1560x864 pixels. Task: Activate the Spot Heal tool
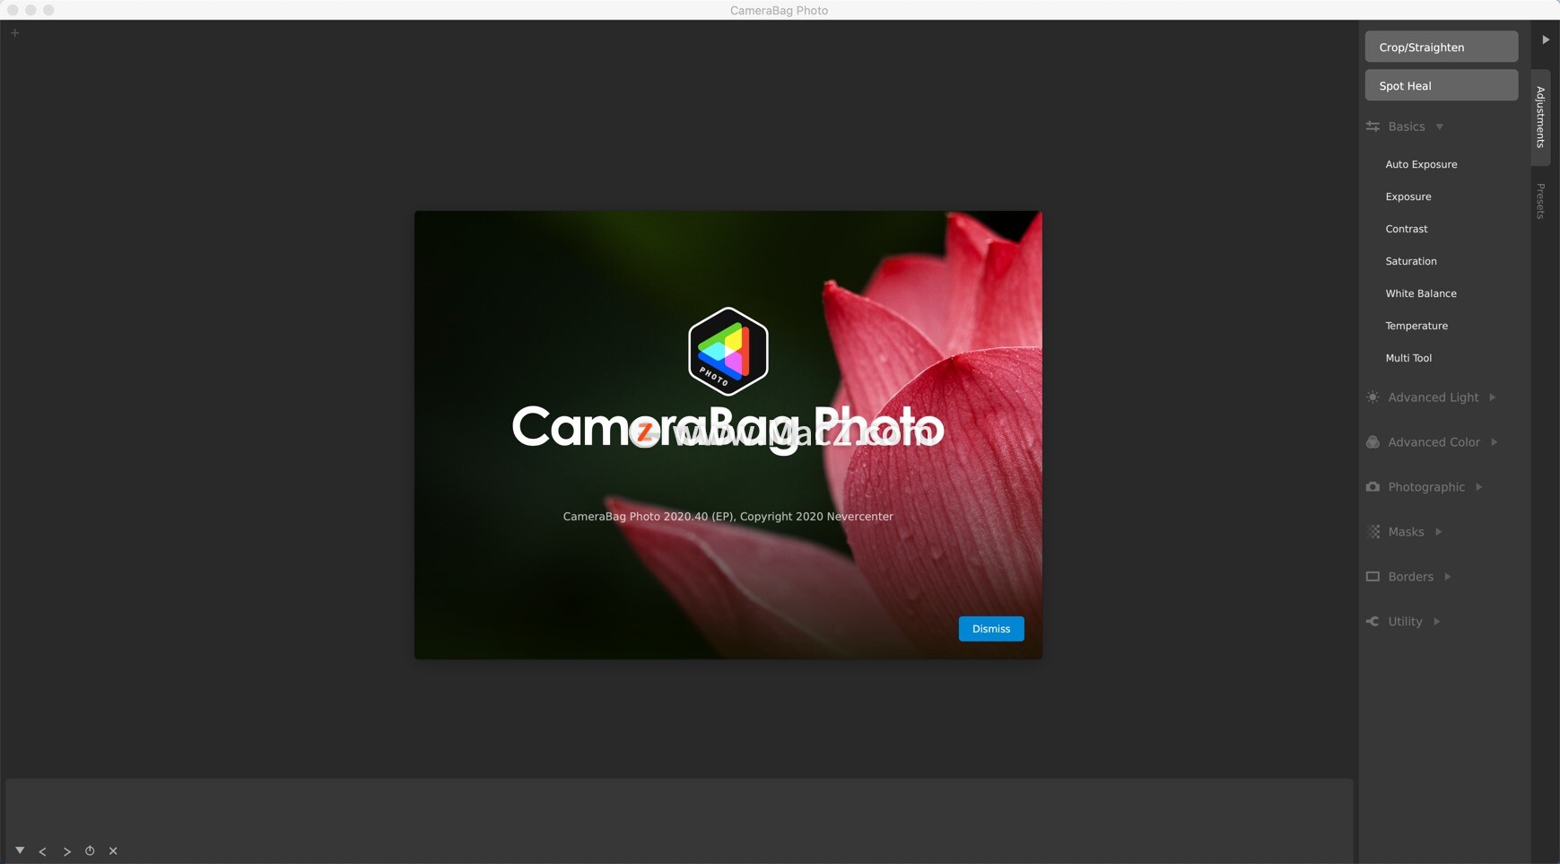coord(1442,85)
